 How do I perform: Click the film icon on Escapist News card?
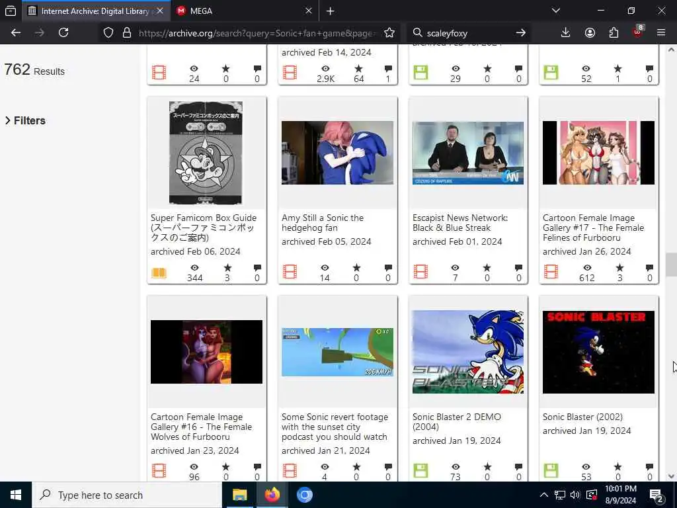pyautogui.click(x=420, y=272)
